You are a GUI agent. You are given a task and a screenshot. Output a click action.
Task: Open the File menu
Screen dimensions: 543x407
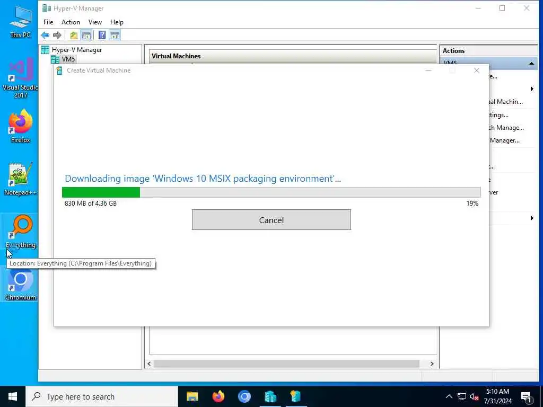[x=48, y=22]
